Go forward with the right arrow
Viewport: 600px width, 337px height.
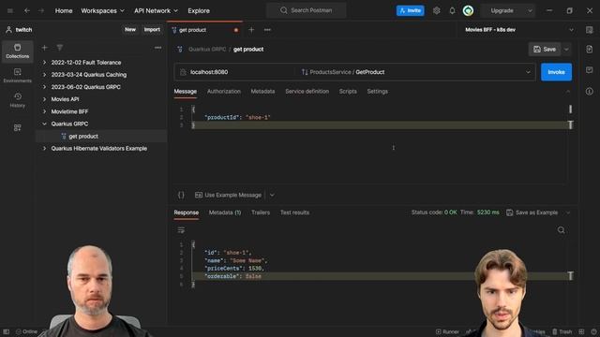(x=41, y=10)
